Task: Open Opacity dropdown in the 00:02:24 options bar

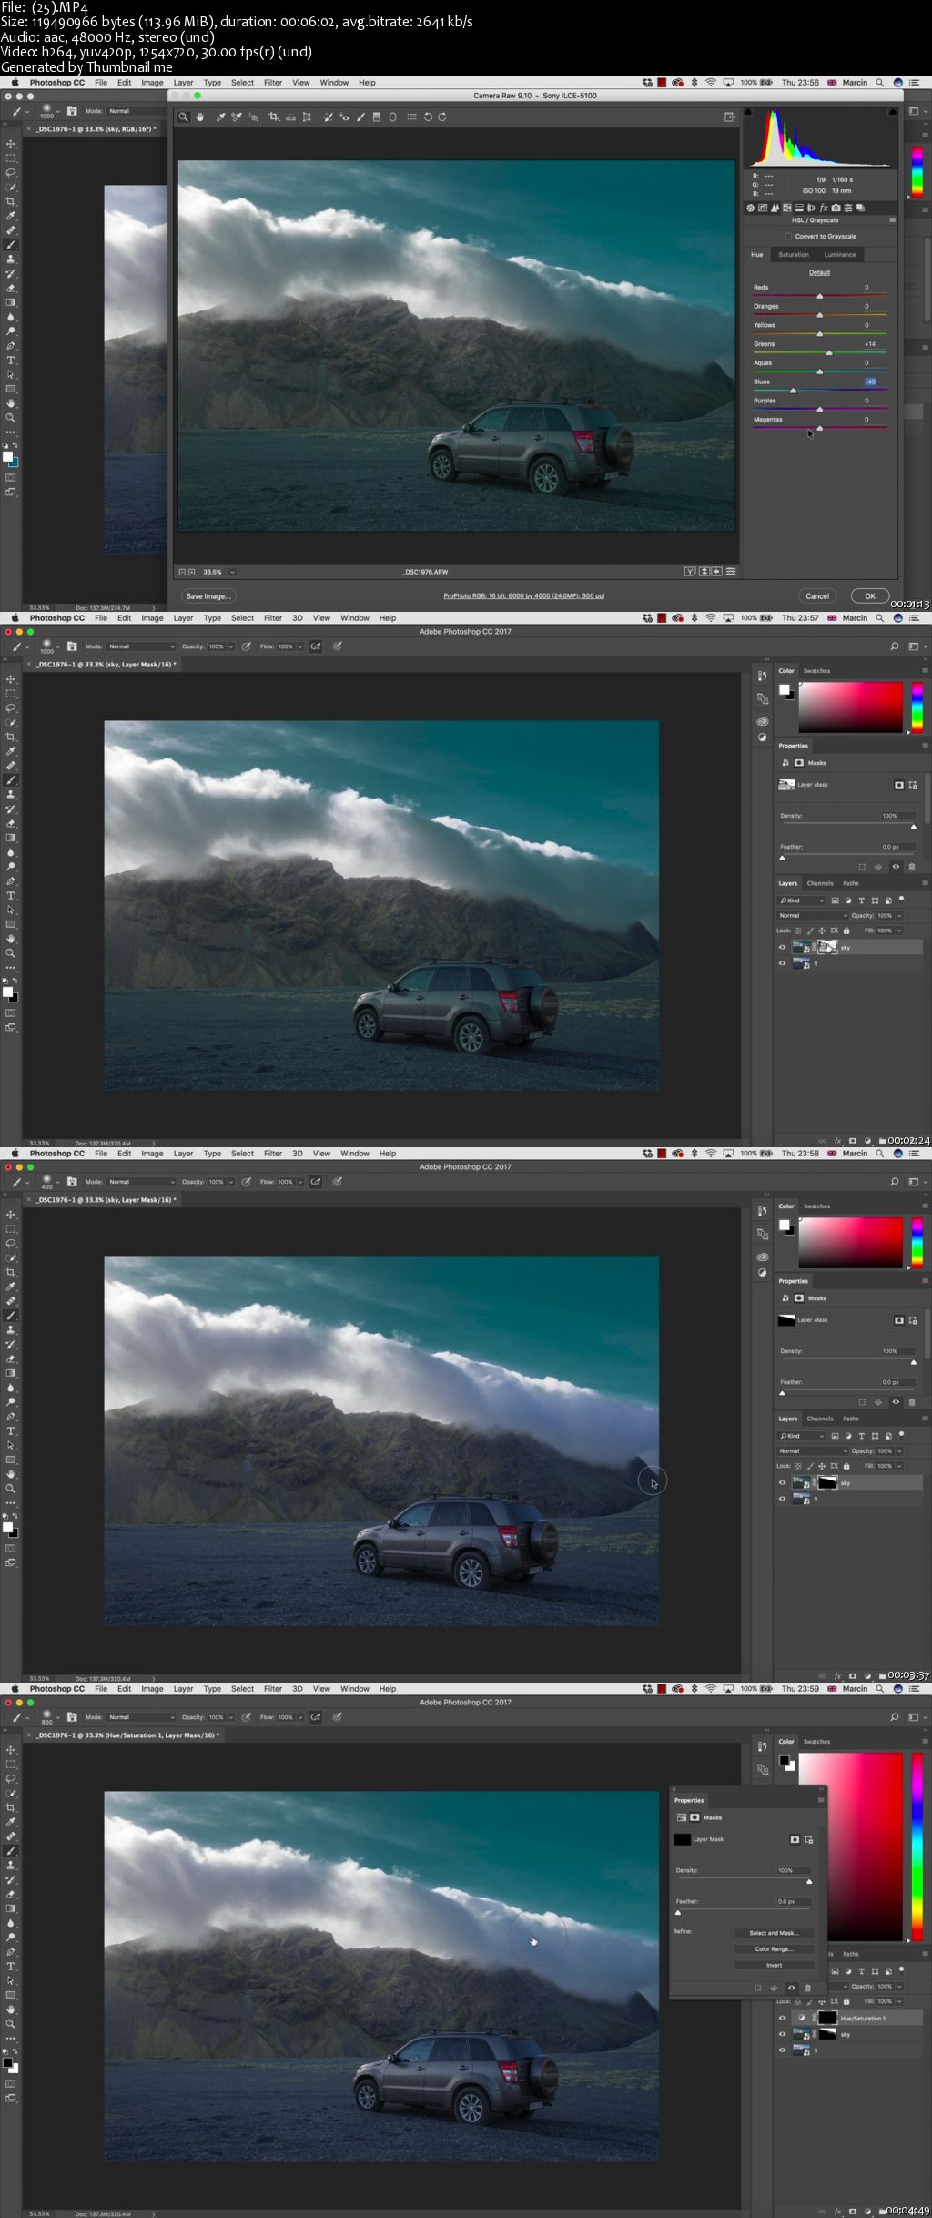Action: [231, 646]
